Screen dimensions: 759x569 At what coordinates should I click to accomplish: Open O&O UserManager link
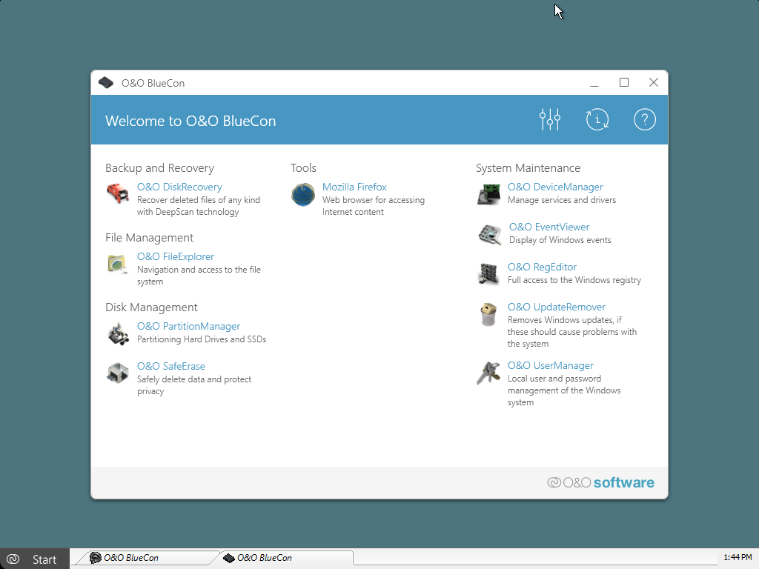click(x=551, y=366)
